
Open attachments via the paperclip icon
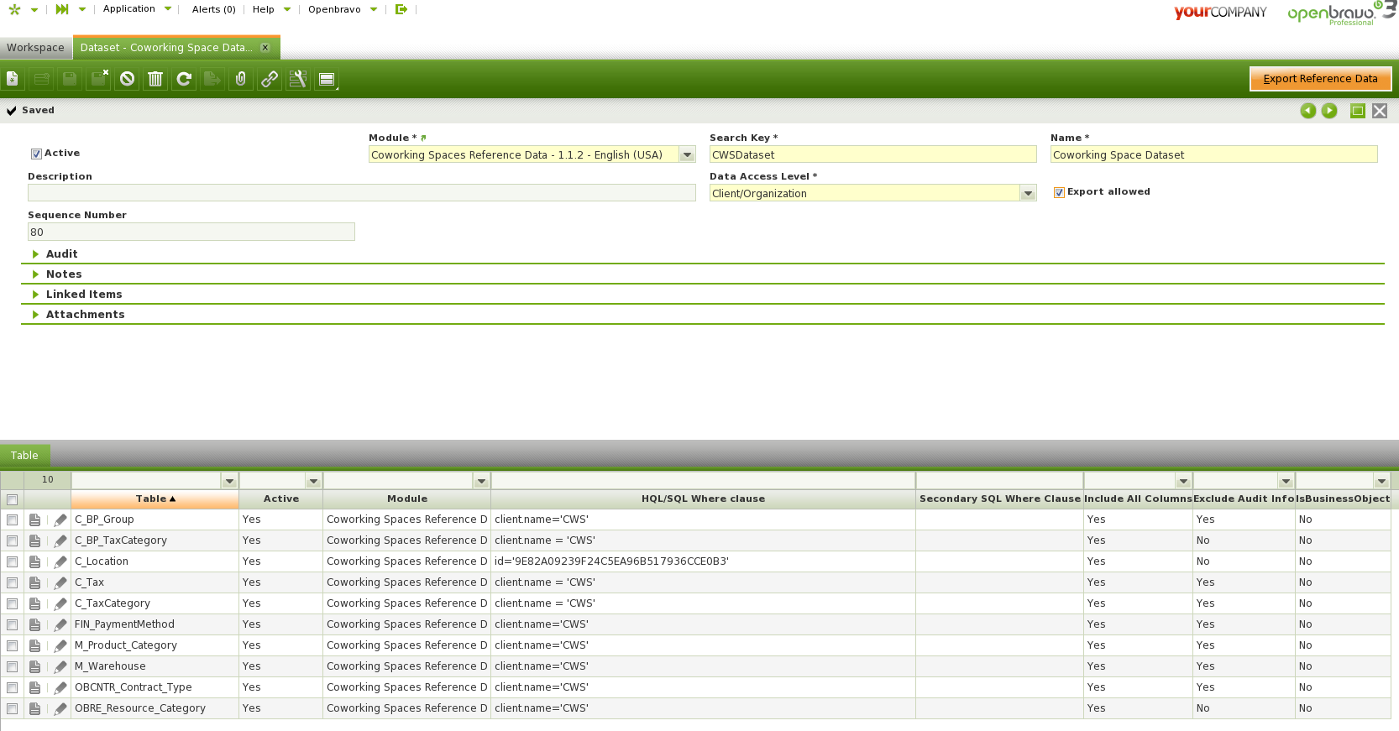coord(241,79)
